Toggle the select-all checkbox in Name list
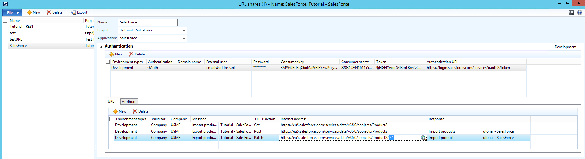 pos(5,20)
